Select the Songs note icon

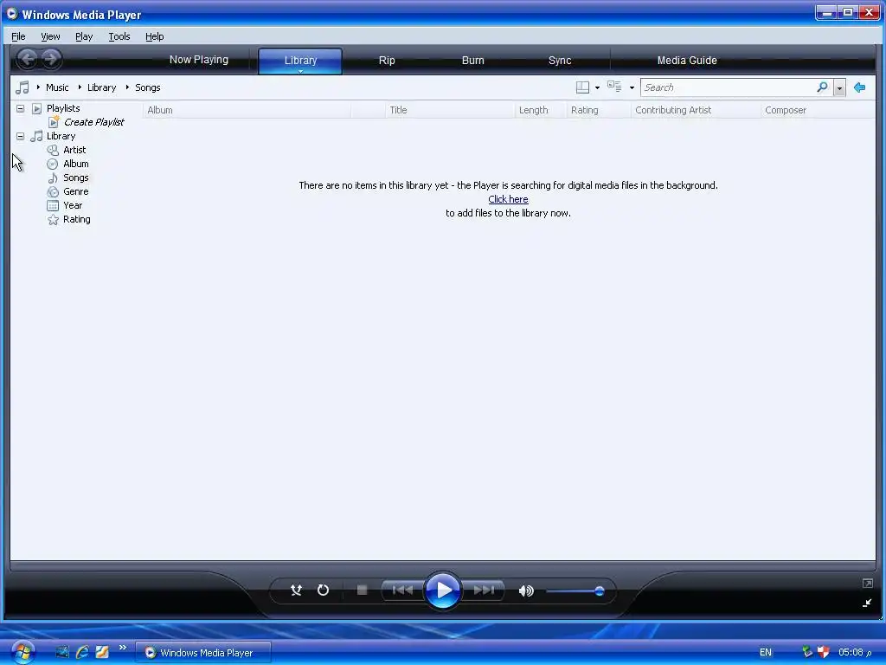(x=53, y=178)
